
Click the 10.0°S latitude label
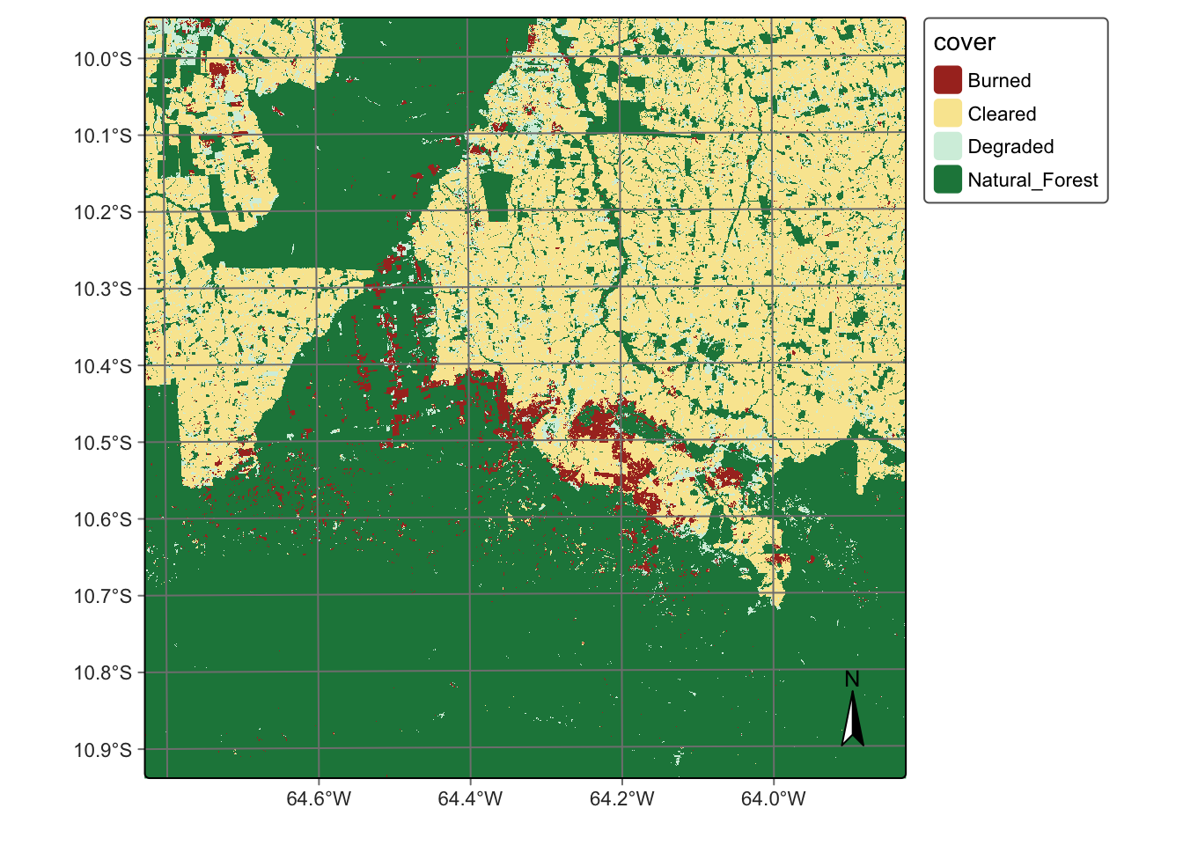(103, 60)
